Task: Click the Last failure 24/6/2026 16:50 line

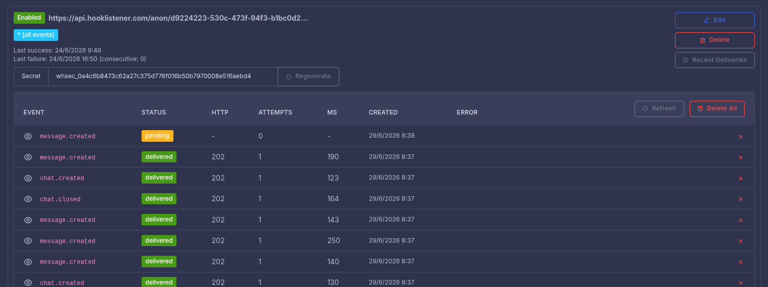Action: click(80, 59)
